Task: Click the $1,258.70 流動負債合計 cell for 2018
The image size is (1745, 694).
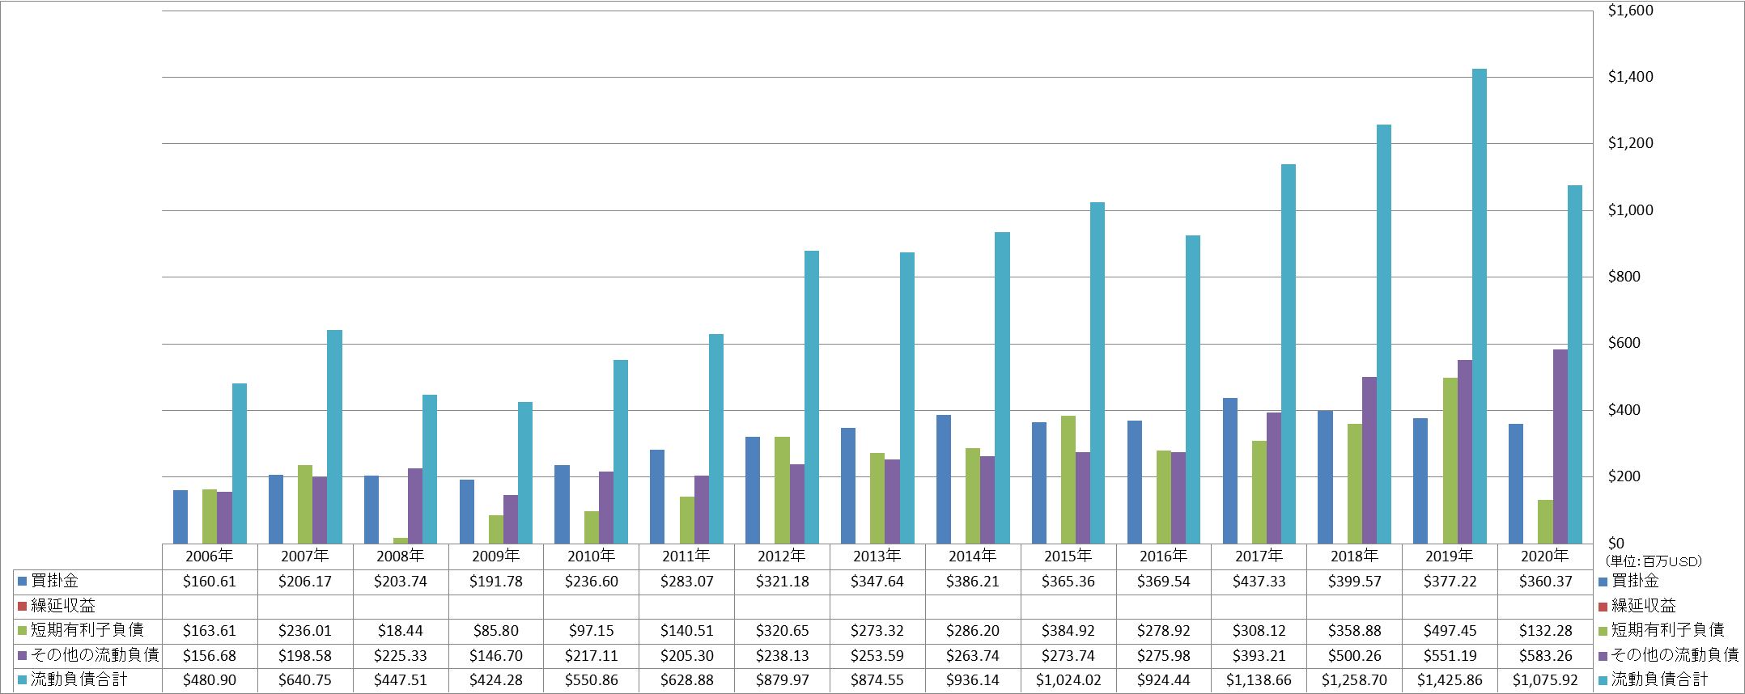Action: pyautogui.click(x=1355, y=680)
